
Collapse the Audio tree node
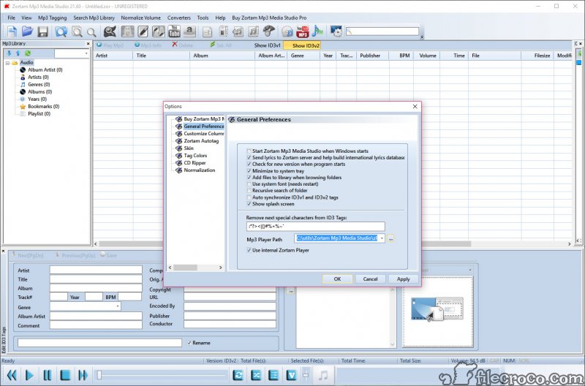(7, 63)
